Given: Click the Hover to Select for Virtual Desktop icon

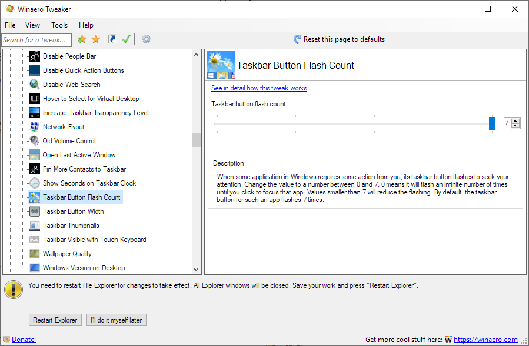Looking at the screenshot, I should (x=35, y=99).
